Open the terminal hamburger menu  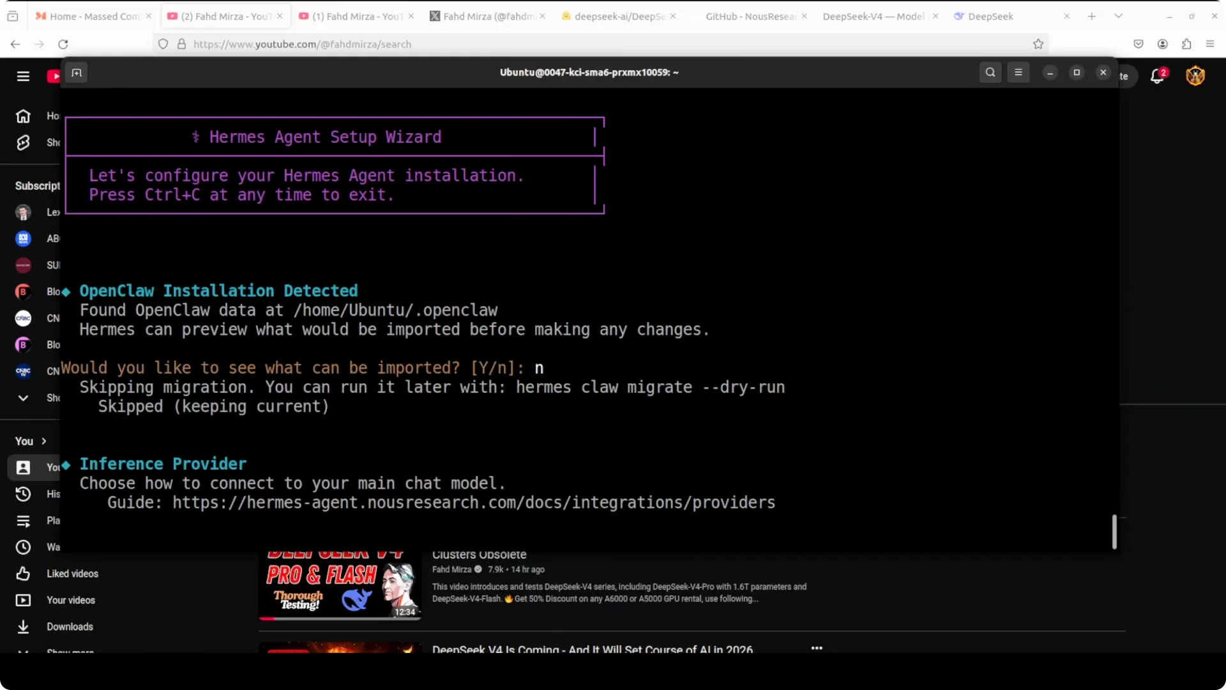tap(1018, 73)
